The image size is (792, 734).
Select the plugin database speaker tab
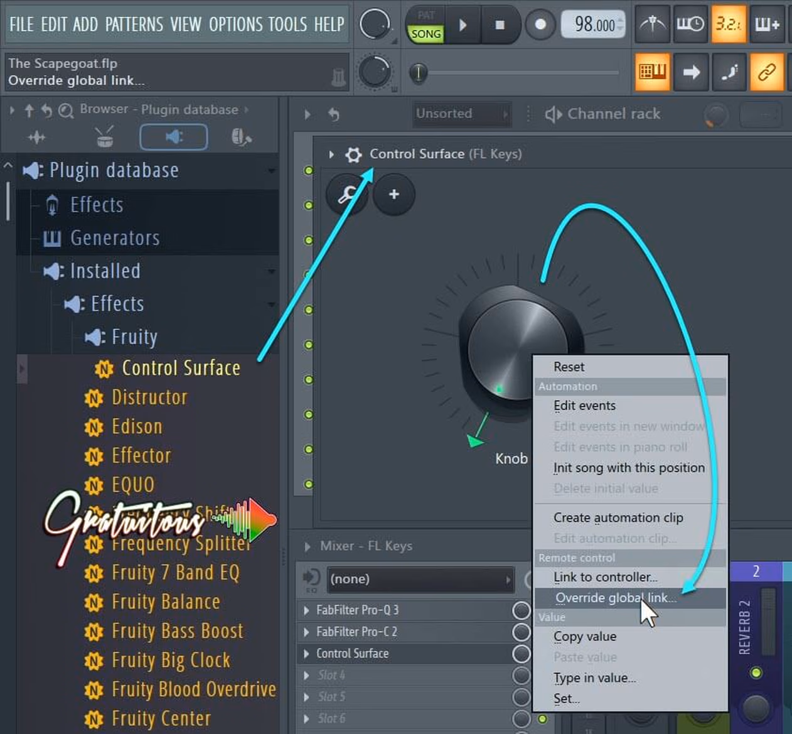(174, 137)
